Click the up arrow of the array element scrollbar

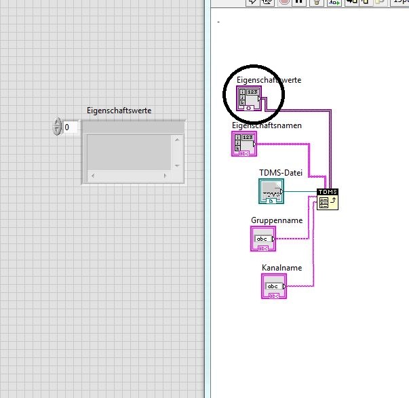177,140
